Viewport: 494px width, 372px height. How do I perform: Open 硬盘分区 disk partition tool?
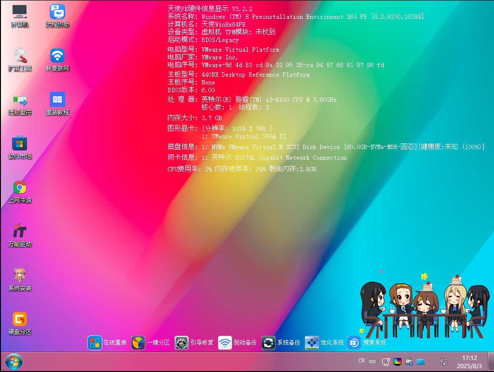pyautogui.click(x=19, y=322)
